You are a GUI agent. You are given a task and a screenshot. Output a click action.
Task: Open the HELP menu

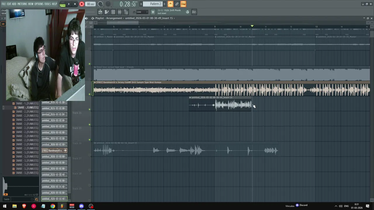(54, 4)
